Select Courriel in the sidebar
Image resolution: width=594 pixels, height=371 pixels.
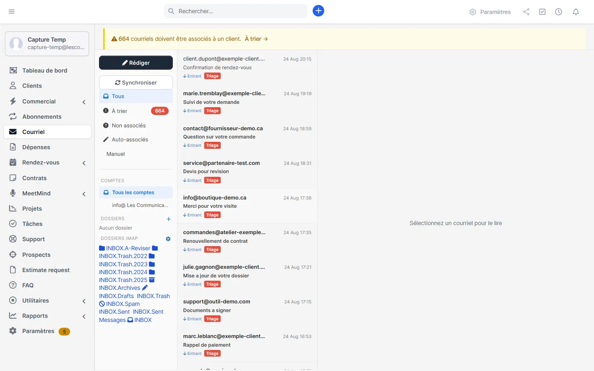[x=47, y=132]
